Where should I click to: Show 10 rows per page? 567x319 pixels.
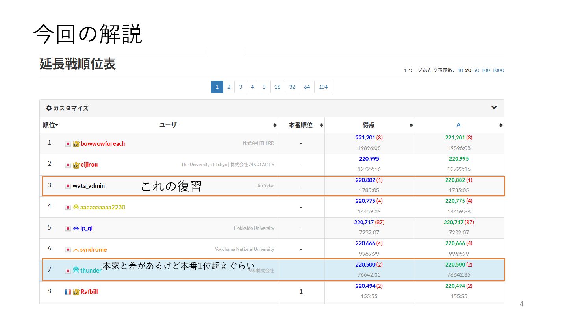[460, 70]
